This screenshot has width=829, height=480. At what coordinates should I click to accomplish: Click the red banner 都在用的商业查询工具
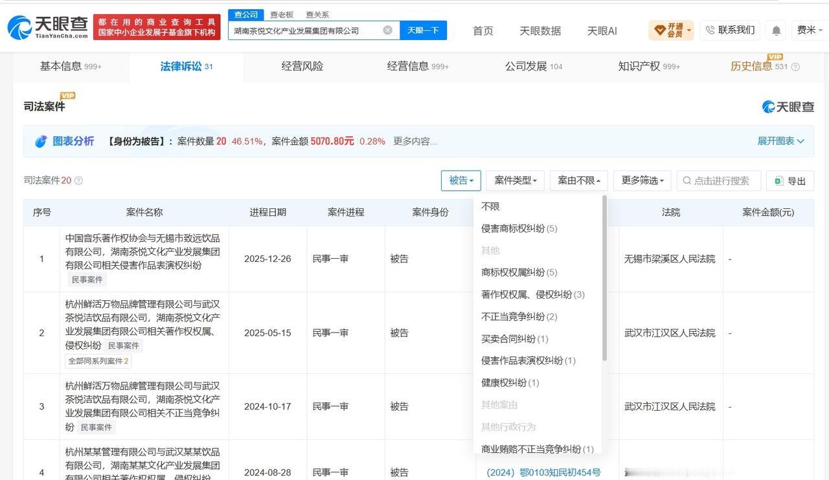pos(157,27)
